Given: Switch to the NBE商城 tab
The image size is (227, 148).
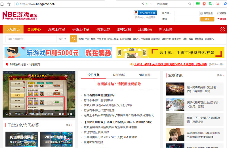Looking at the screenshot, I should pyautogui.click(x=119, y=75).
